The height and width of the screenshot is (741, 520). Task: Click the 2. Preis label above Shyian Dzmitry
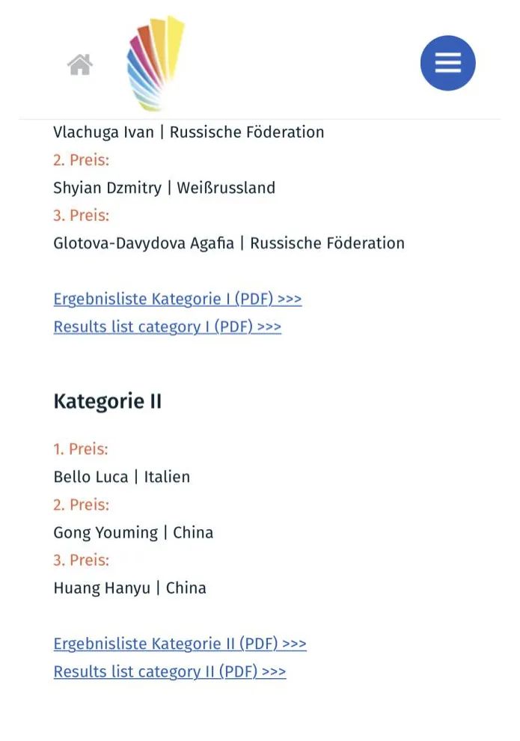82,159
